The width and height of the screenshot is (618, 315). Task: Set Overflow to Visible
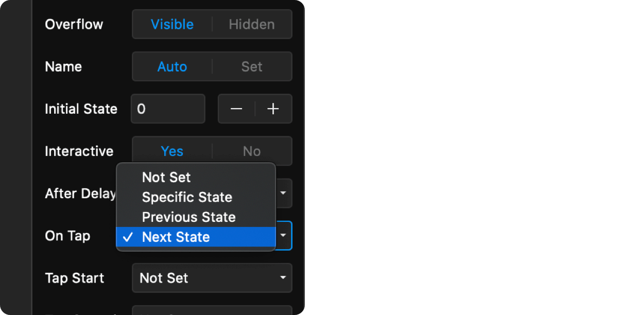click(172, 24)
